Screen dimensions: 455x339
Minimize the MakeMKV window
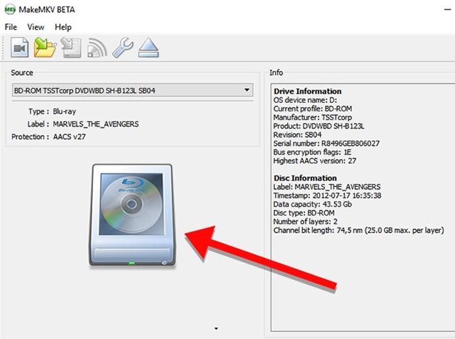click(x=448, y=10)
